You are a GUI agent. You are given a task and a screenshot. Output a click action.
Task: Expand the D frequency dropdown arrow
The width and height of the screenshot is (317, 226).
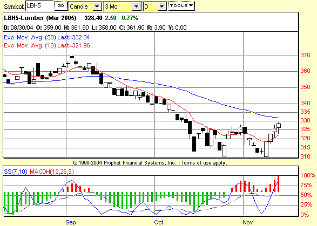tap(161, 6)
